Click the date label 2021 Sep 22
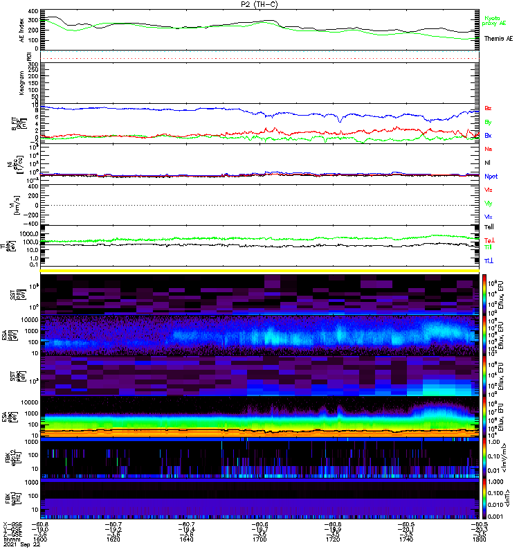Screen dimensions: 519x554 pos(21,544)
